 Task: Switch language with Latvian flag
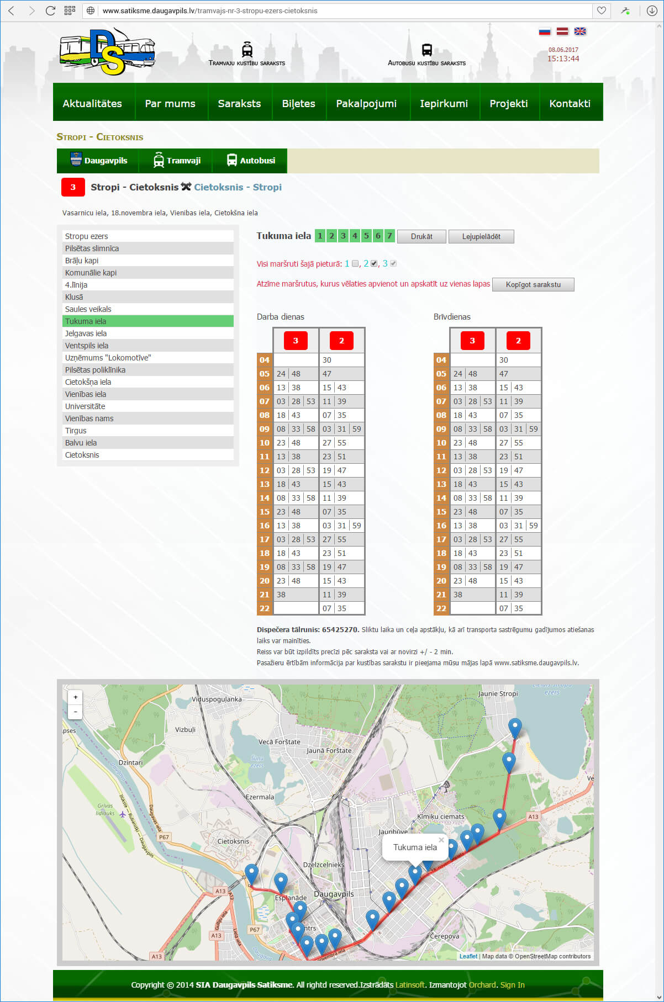point(562,31)
